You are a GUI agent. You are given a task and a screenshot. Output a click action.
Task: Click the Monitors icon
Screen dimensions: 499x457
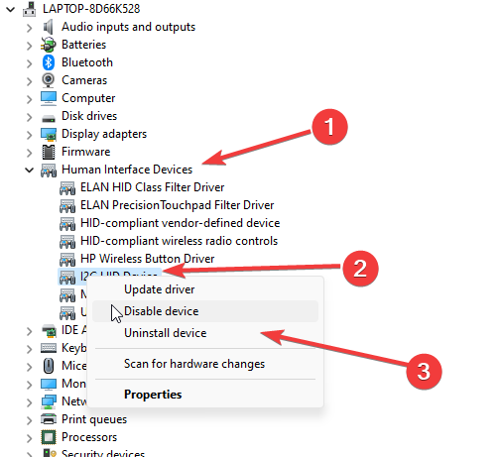point(49,385)
